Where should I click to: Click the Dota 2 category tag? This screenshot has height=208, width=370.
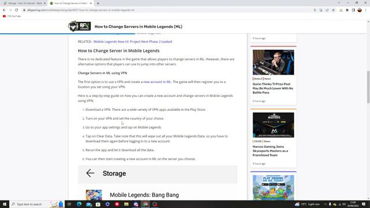point(258,79)
